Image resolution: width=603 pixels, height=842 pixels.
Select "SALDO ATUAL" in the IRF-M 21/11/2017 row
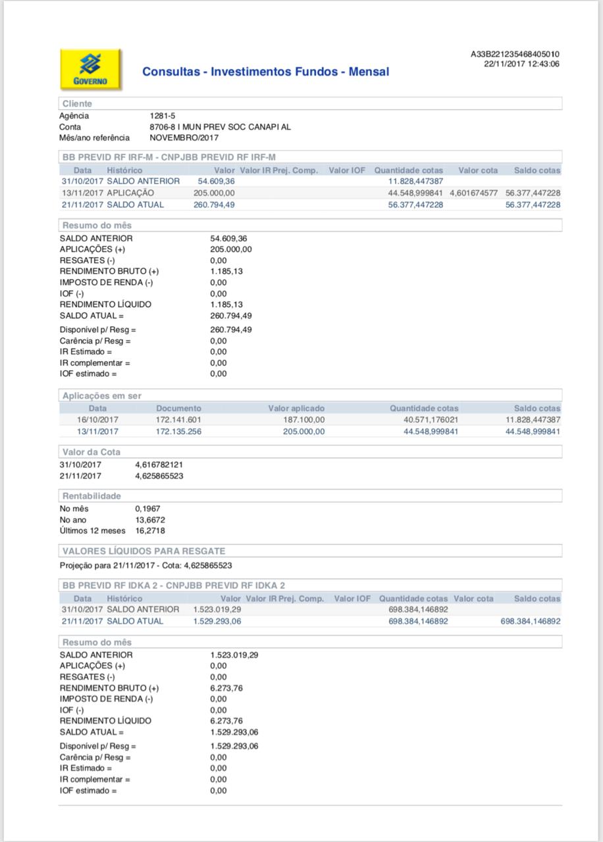click(136, 205)
